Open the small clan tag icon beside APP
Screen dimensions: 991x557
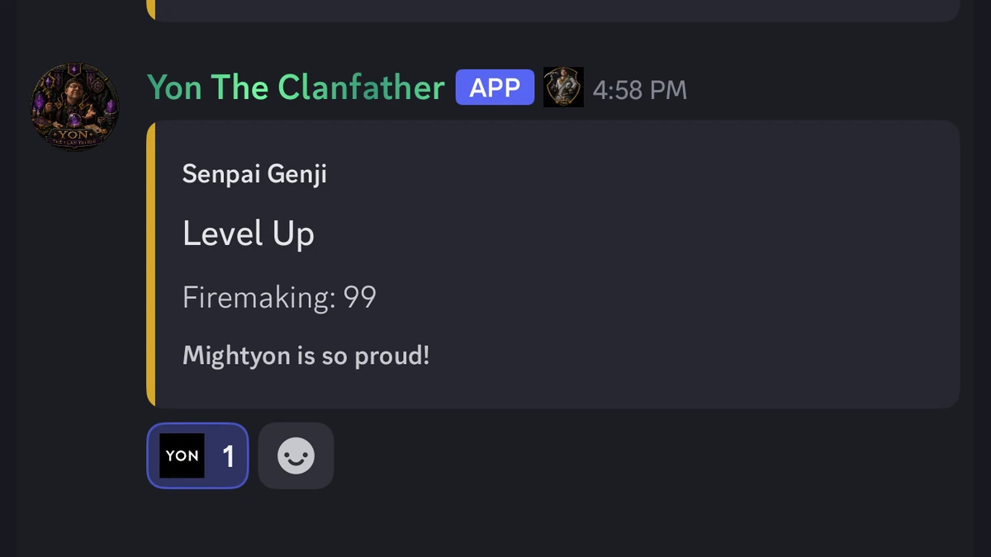(563, 87)
